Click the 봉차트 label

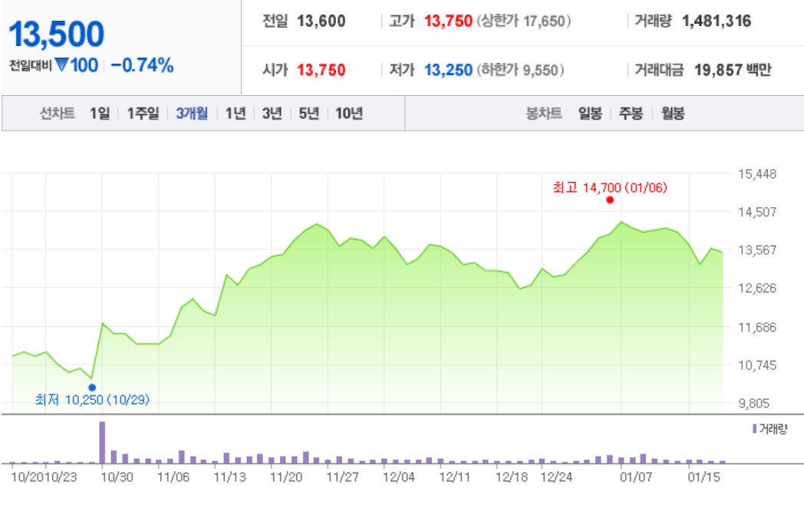(x=544, y=113)
